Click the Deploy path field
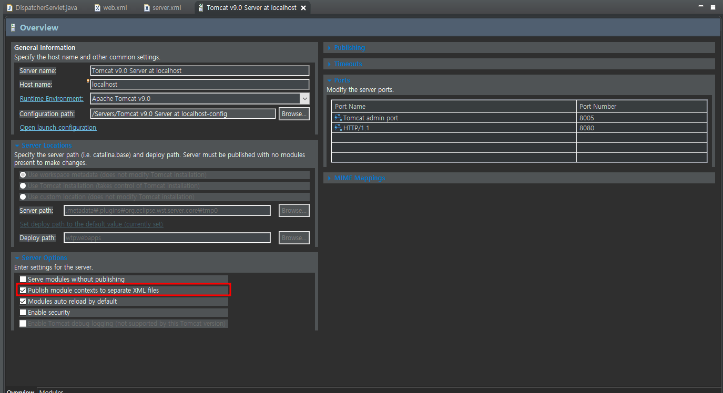Screen dimensions: 723x393 (x=167, y=237)
